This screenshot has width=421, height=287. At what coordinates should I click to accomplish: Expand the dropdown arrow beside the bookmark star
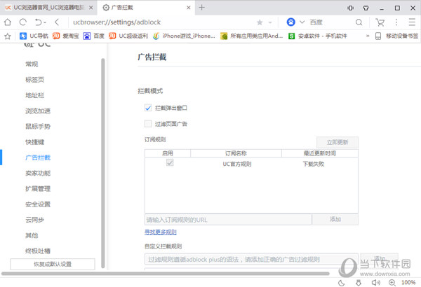[271, 22]
